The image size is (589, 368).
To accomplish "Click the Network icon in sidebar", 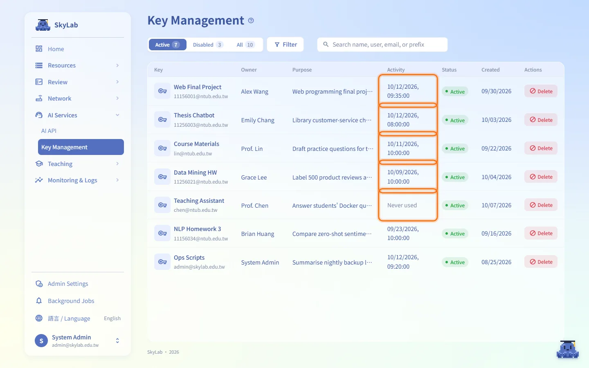I will click(39, 99).
